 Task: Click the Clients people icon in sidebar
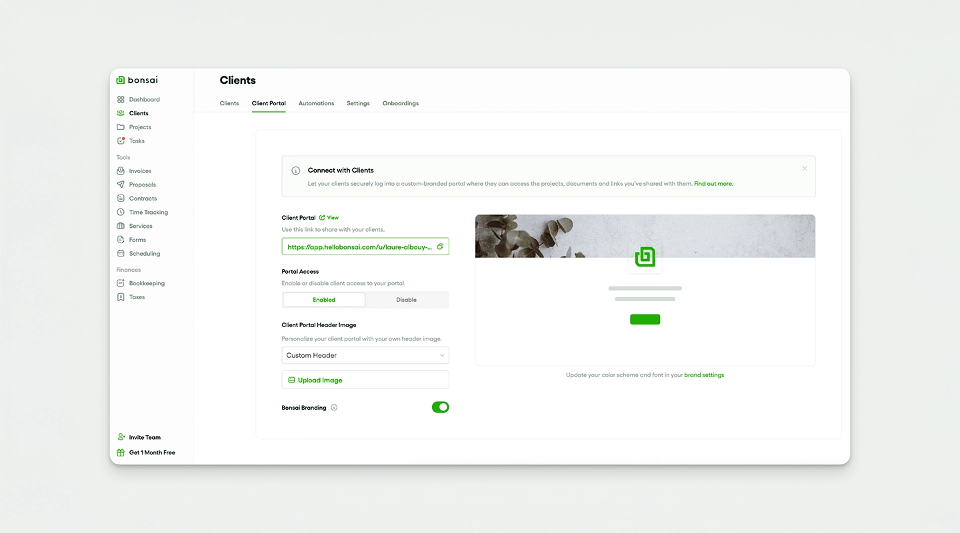pos(121,113)
